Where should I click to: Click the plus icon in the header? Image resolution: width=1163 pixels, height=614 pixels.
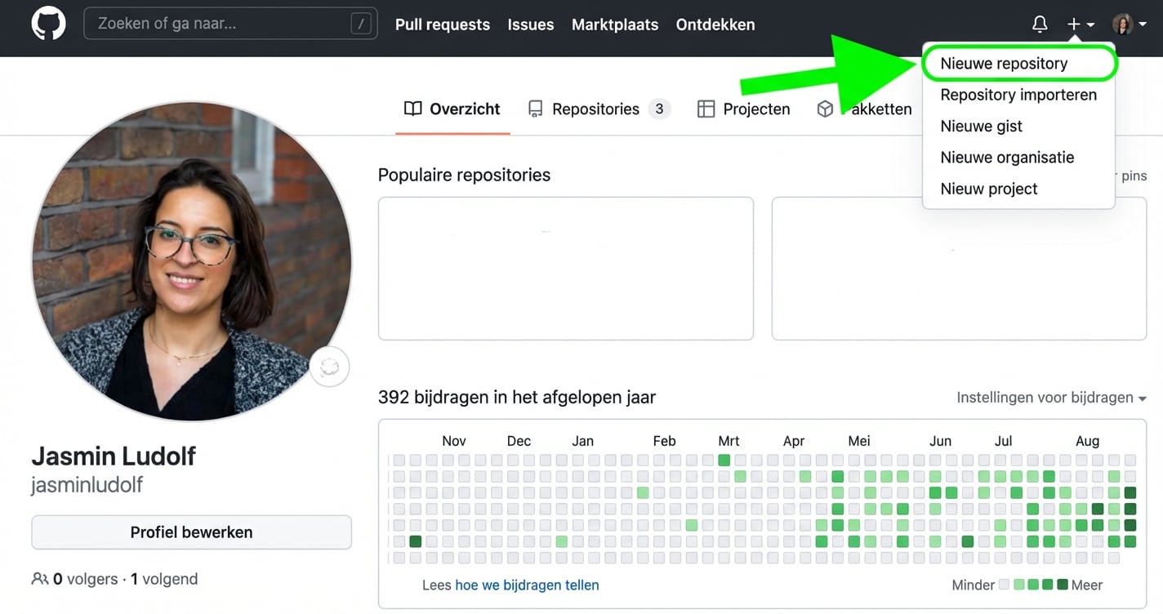[1073, 24]
